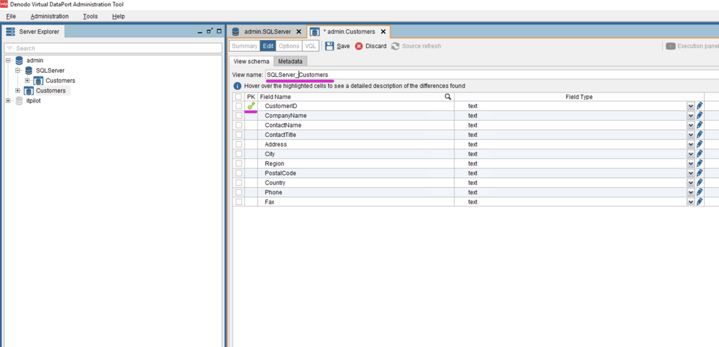Click the search filter triangle in Server Explorer
The width and height of the screenshot is (719, 347).
click(x=10, y=49)
